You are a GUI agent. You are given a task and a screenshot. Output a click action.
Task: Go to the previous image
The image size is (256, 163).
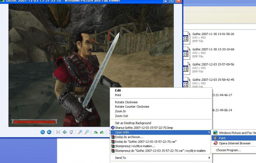43,132
